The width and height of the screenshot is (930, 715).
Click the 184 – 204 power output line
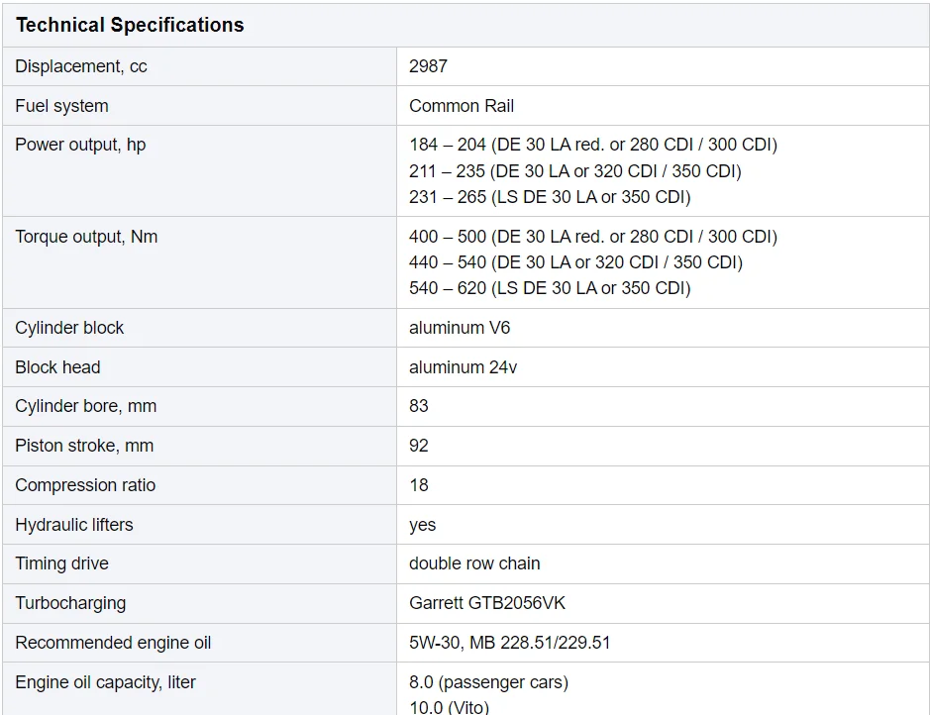pyautogui.click(x=592, y=145)
